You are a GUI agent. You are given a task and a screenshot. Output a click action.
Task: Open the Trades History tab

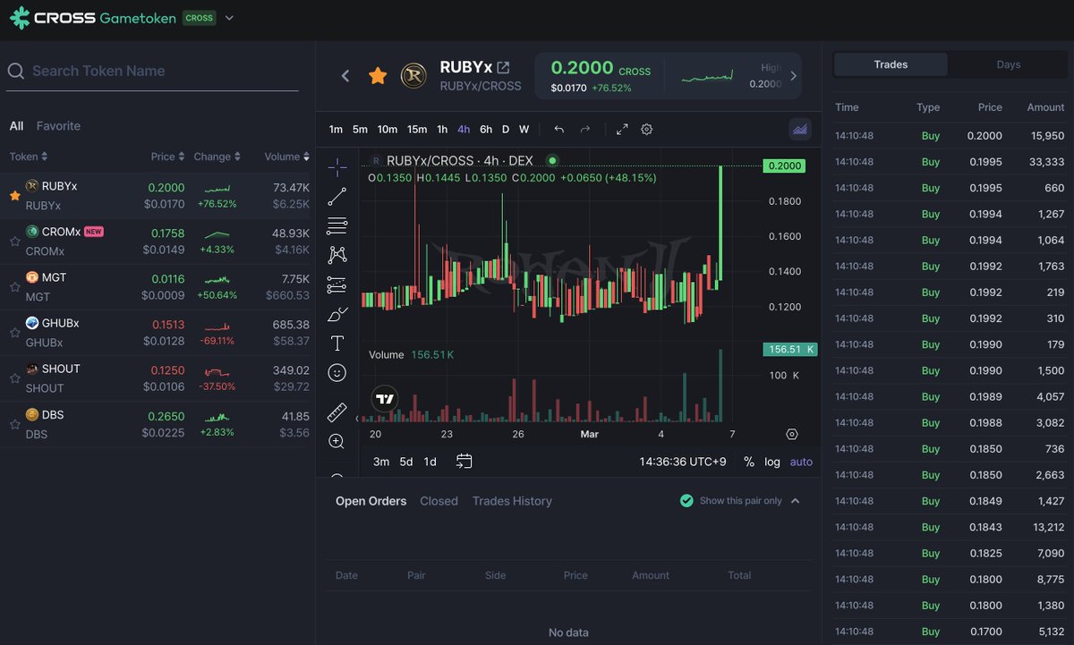click(x=512, y=501)
